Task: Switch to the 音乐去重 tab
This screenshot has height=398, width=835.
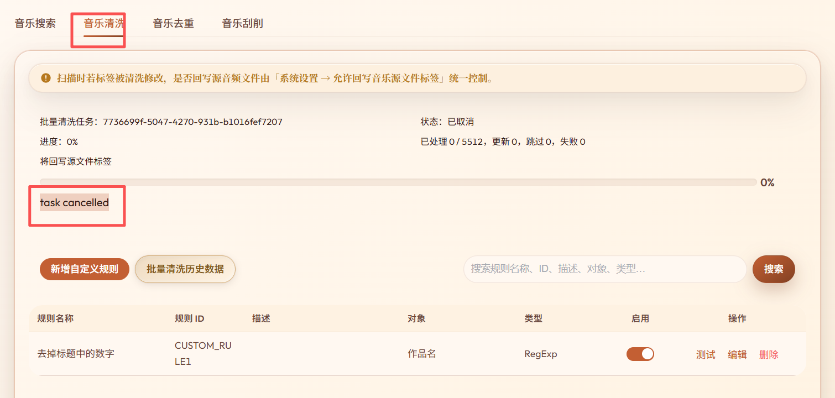Action: pos(173,24)
